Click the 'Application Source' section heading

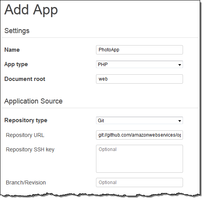[x=33, y=101]
